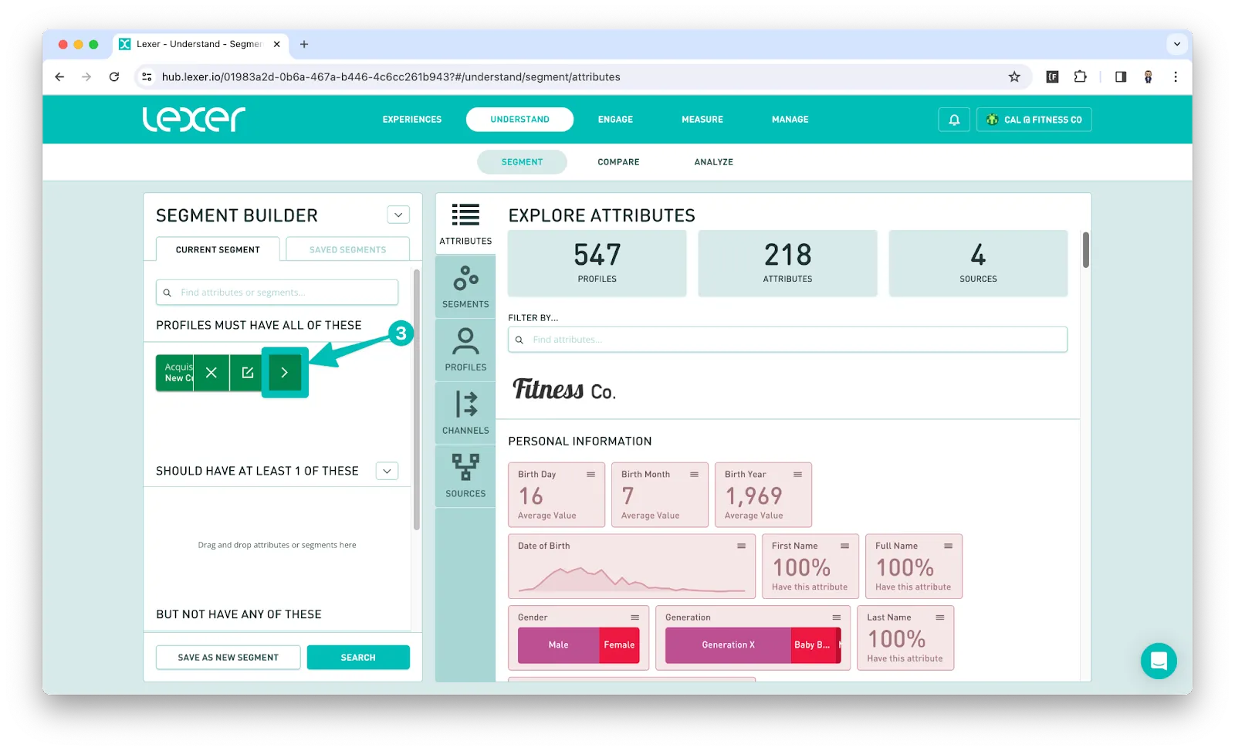The width and height of the screenshot is (1235, 751).
Task: Click the right chevron on attribute tile
Action: tap(284, 373)
